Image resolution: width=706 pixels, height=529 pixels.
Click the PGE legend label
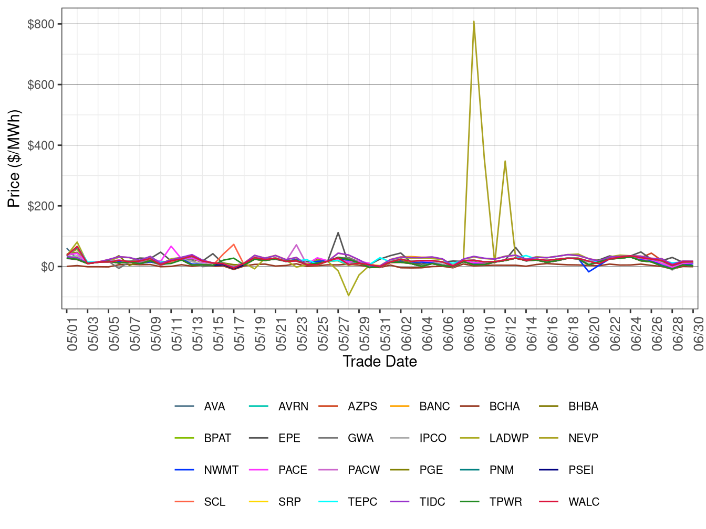click(431, 470)
